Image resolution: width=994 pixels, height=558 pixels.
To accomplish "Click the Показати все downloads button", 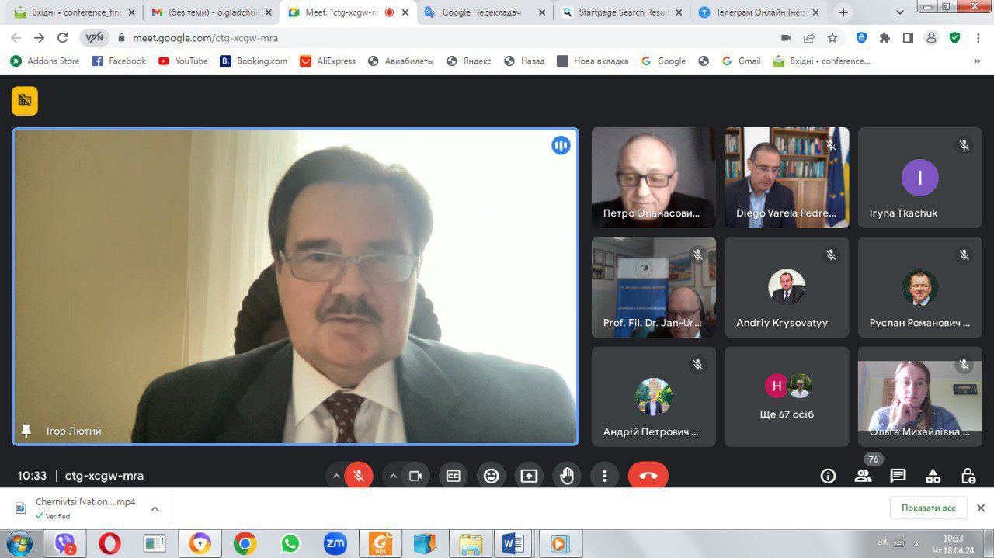I will 928,508.
